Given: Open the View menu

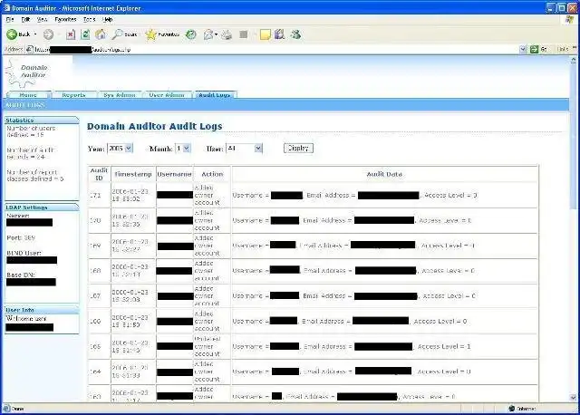Looking at the screenshot, I should [42, 19].
